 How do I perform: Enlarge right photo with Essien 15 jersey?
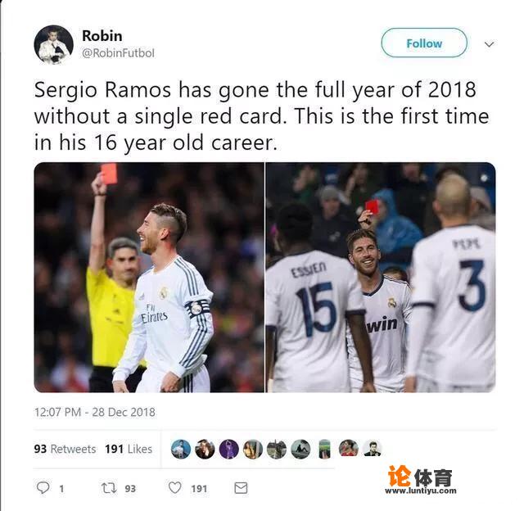(x=381, y=278)
